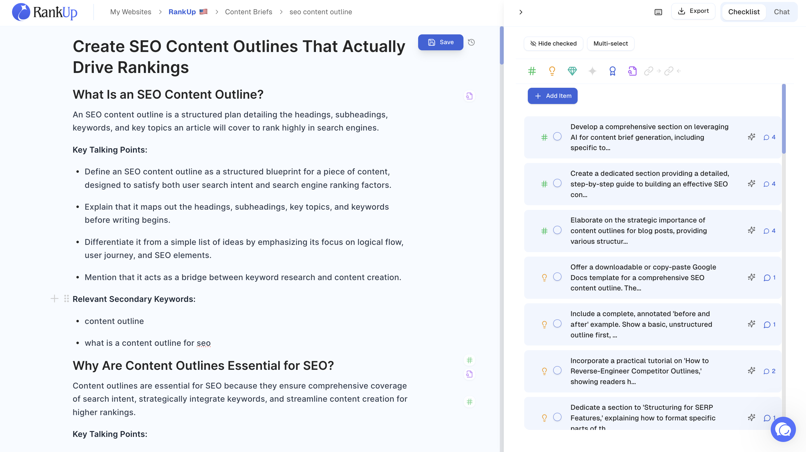Click the add block plus beside Relevant Secondary Keywords
This screenshot has width=806, height=452.
coord(55,299)
